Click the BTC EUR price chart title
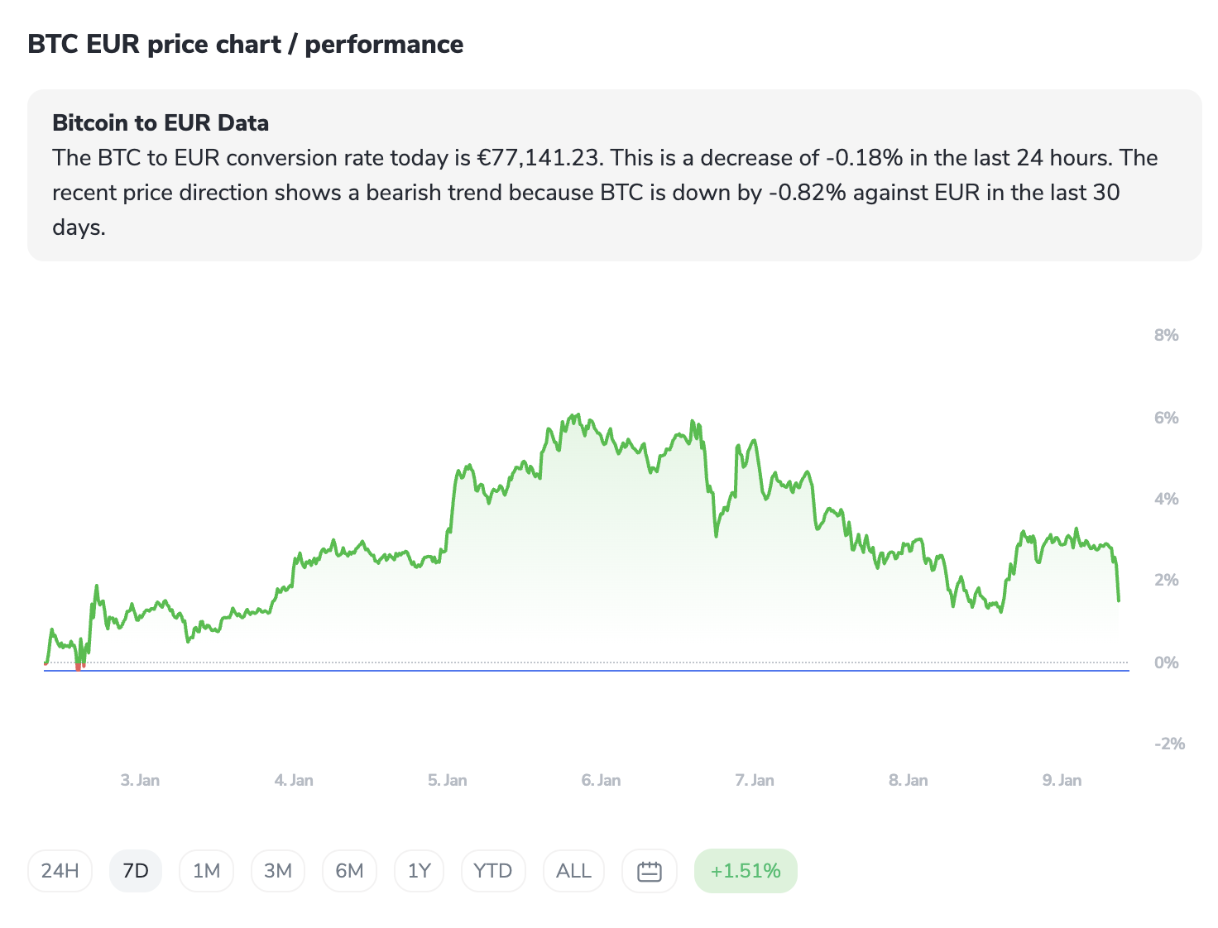 coord(246,44)
